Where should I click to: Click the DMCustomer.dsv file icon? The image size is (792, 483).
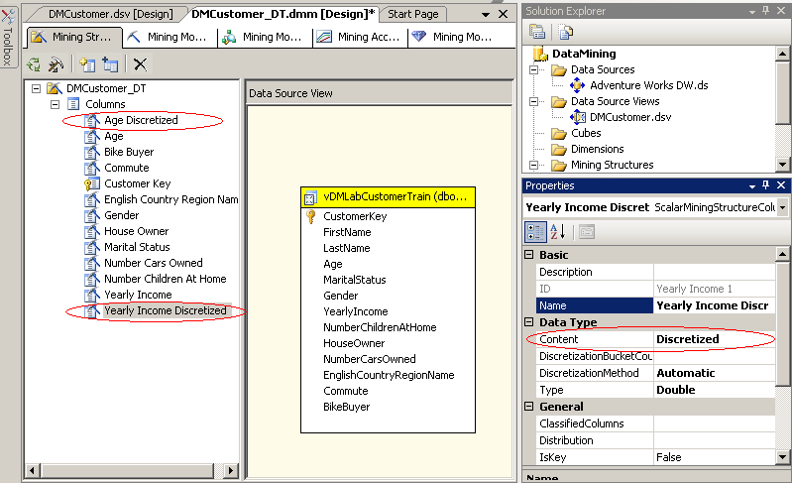click(577, 117)
